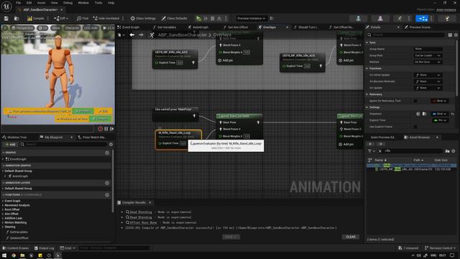Open On Become Relevant function dropdown
The height and width of the screenshot is (259, 460).
(x=428, y=81)
